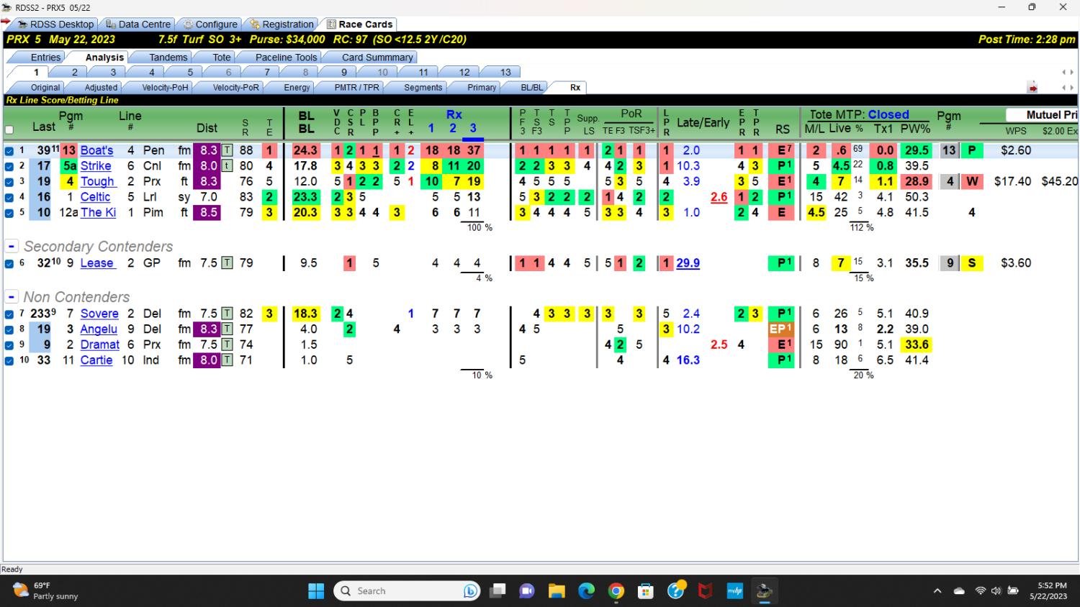Uncheck the Lease row checkbox
The height and width of the screenshot is (607, 1080).
pos(9,263)
